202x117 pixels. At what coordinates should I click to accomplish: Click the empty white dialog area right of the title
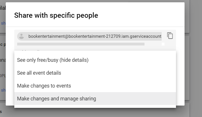pos(140,15)
